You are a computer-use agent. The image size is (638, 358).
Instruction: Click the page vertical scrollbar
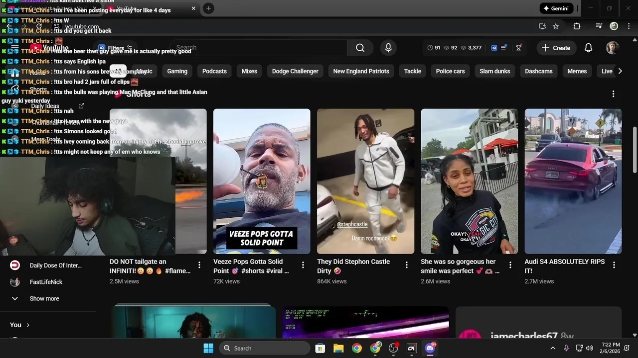click(635, 150)
